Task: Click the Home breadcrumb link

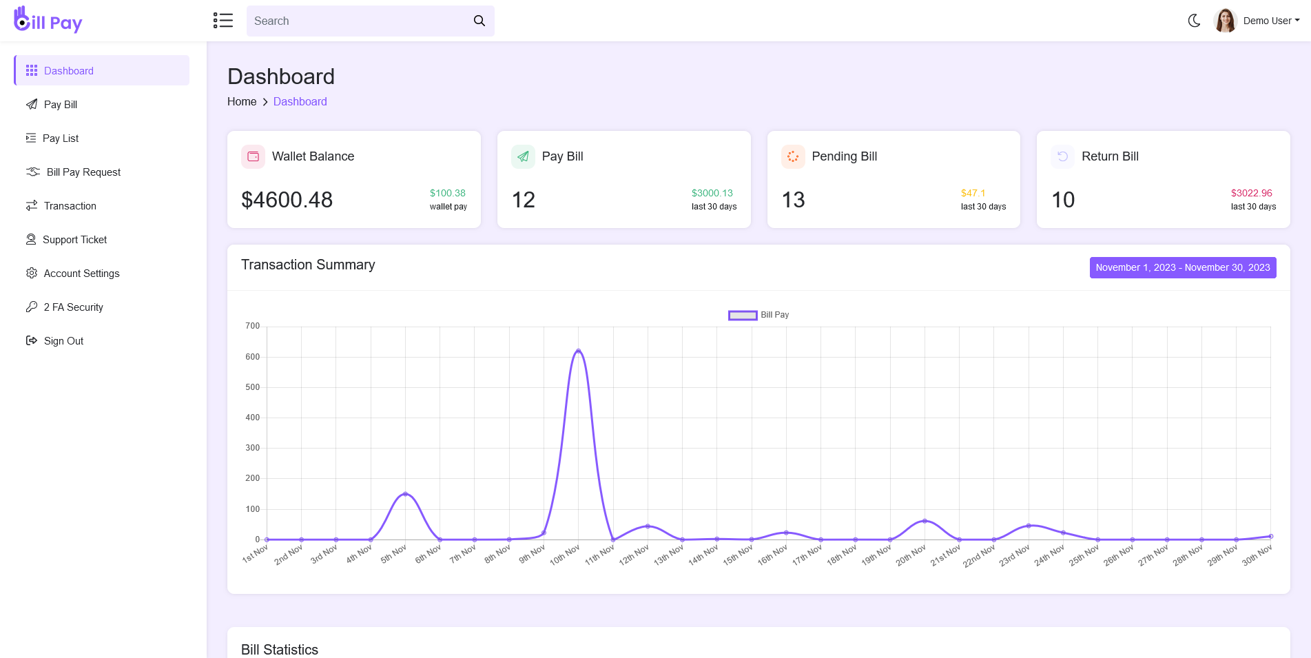Action: tap(242, 101)
